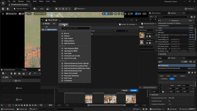Stop the play session in the main toolbar

tap(63, 9)
